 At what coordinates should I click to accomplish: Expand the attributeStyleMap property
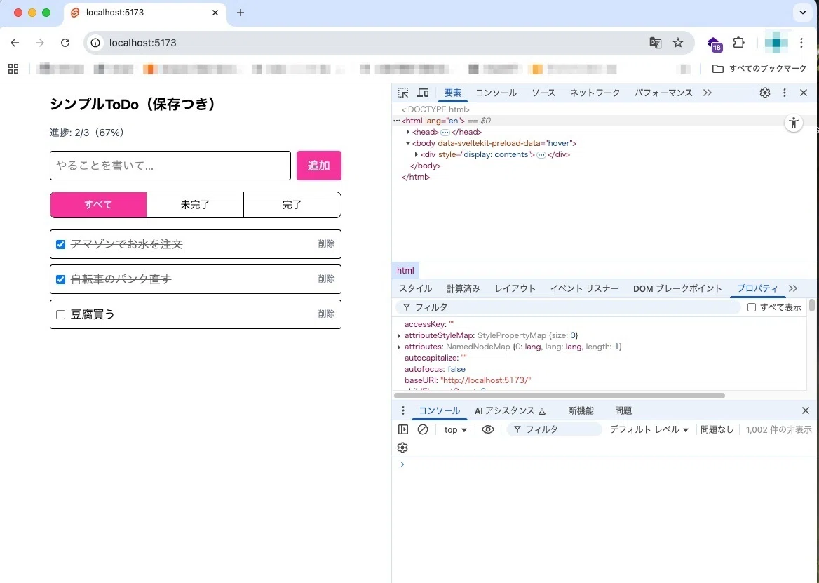[399, 335]
